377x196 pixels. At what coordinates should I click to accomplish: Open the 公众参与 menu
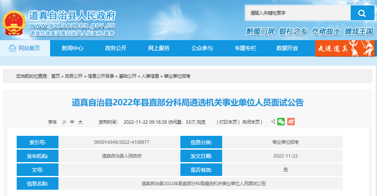click(202, 48)
